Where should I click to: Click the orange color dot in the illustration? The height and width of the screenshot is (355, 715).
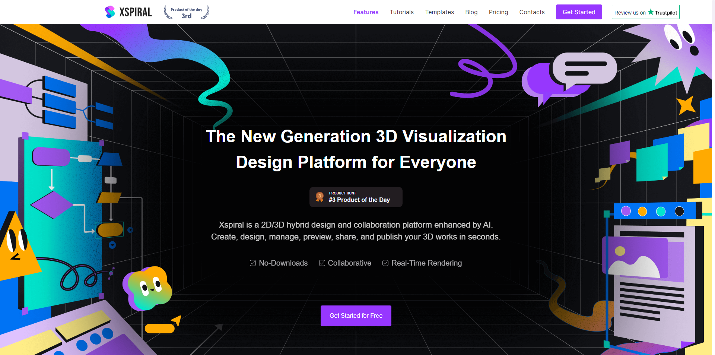642,211
